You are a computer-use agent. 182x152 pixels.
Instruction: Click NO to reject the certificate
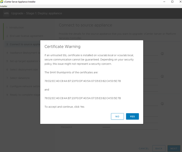click(117, 116)
